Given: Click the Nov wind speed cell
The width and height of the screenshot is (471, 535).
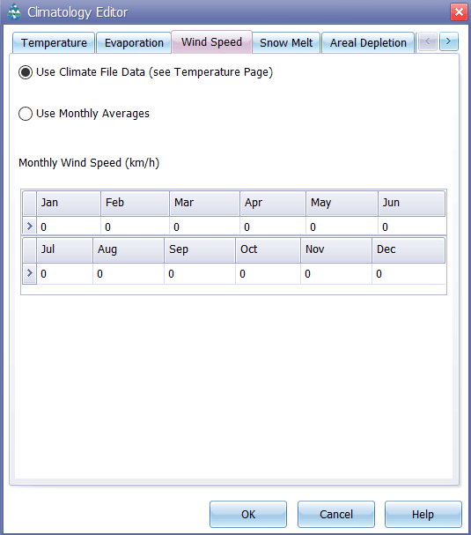Looking at the screenshot, I should coord(336,273).
